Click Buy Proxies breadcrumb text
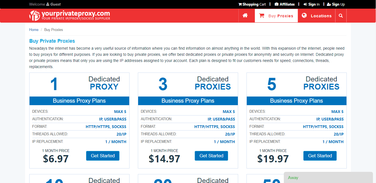Image resolution: width=376 pixels, height=183 pixels. (x=53, y=30)
